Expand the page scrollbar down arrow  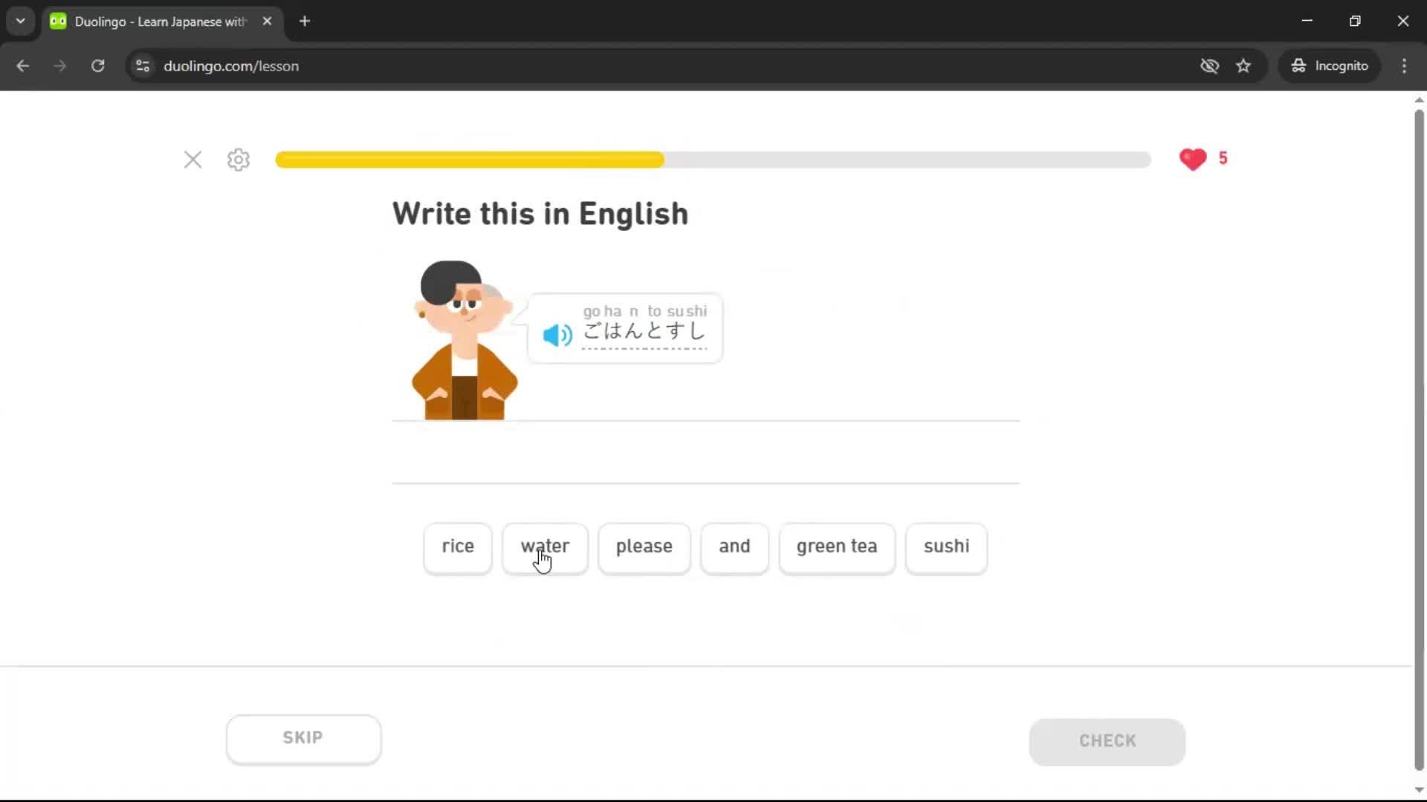coord(1418,789)
